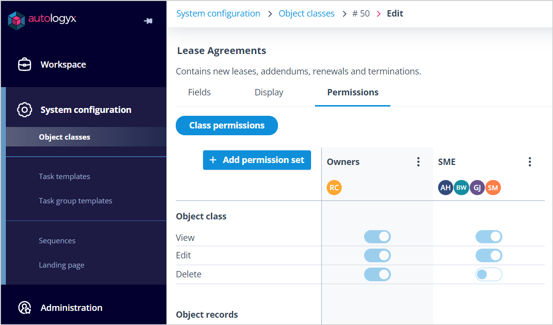This screenshot has width=553, height=325.
Task: Click the Delete row label
Action: tap(189, 274)
